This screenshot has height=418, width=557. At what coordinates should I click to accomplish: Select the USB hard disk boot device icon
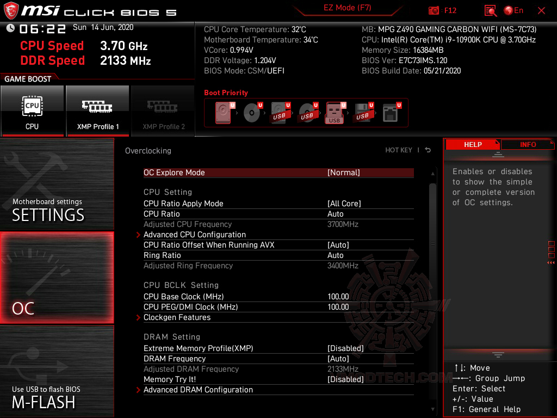pos(281,113)
